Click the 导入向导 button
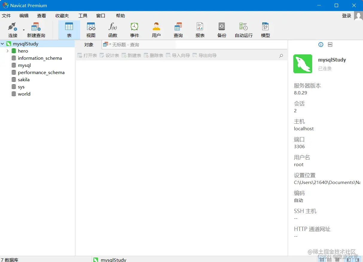 (x=178, y=56)
